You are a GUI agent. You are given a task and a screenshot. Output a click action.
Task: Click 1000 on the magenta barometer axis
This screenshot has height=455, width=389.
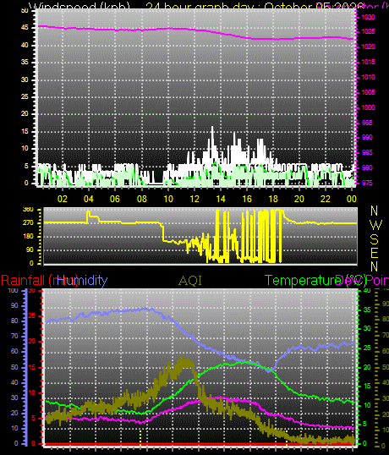pyautogui.click(x=369, y=107)
